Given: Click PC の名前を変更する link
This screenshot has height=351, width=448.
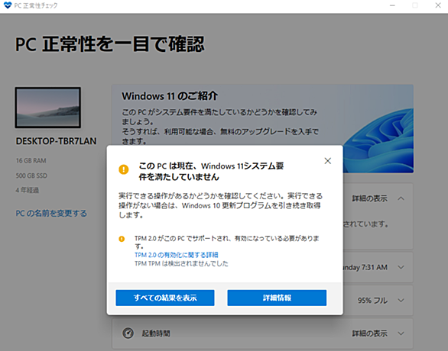Looking at the screenshot, I should (51, 214).
